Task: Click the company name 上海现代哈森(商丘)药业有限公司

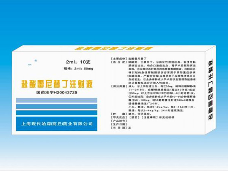Action: [x=57, y=124]
